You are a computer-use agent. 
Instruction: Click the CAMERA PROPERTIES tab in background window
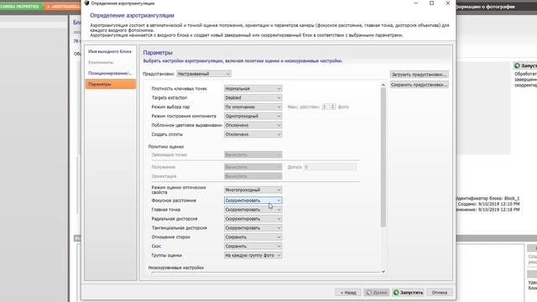click(21, 7)
